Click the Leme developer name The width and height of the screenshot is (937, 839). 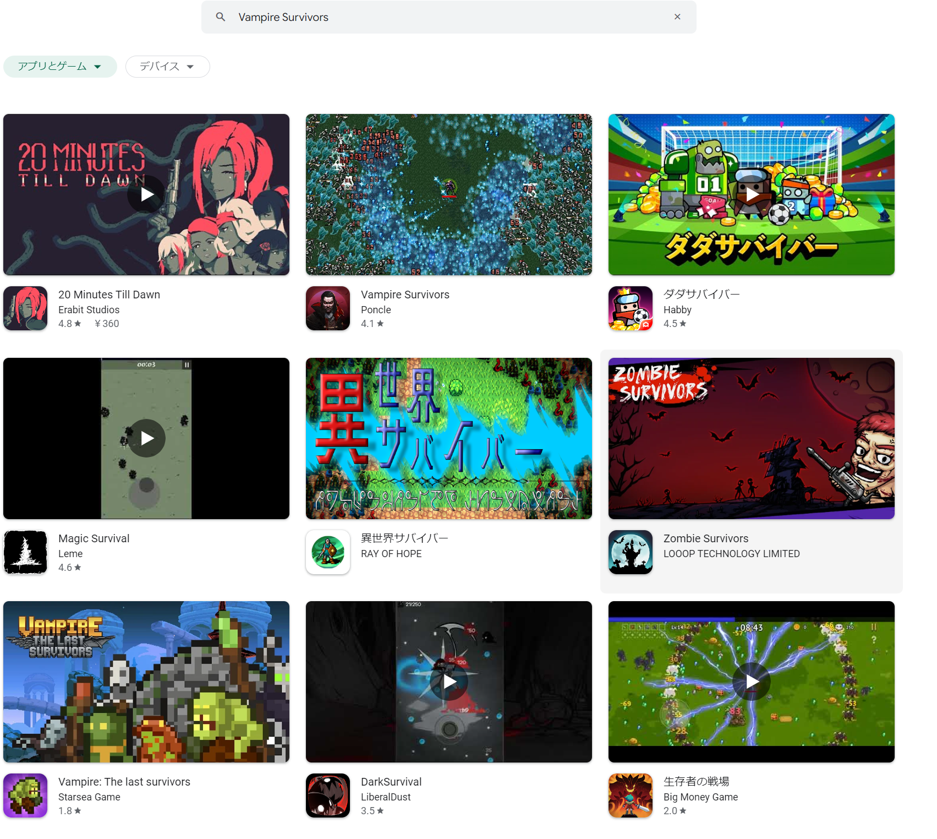[70, 554]
